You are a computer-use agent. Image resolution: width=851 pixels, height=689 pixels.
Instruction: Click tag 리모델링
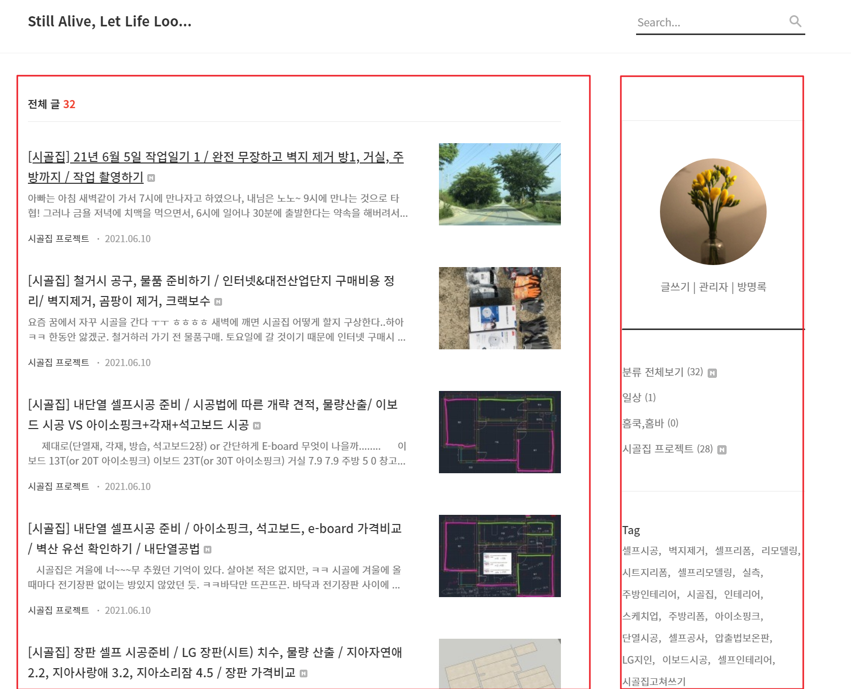pyautogui.click(x=780, y=551)
